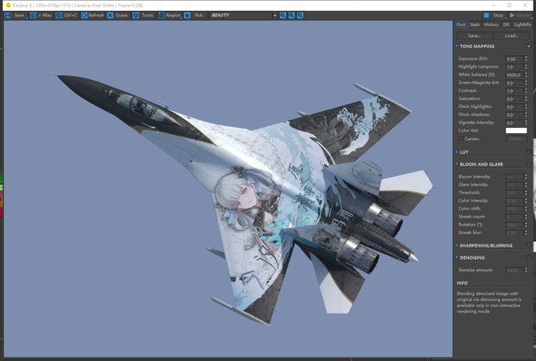The image size is (536, 361).
Task: Activate the Pick object icon
Action: (187, 16)
